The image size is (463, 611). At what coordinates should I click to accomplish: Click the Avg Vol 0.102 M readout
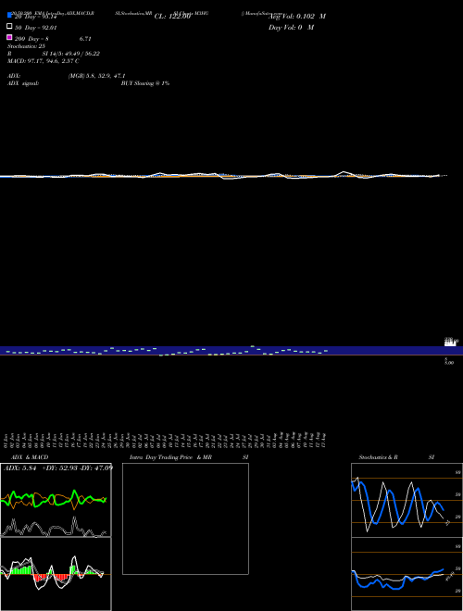297,17
